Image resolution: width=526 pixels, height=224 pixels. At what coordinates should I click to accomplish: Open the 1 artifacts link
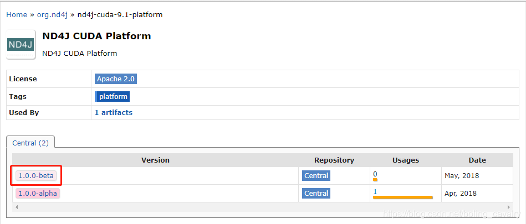tap(114, 113)
